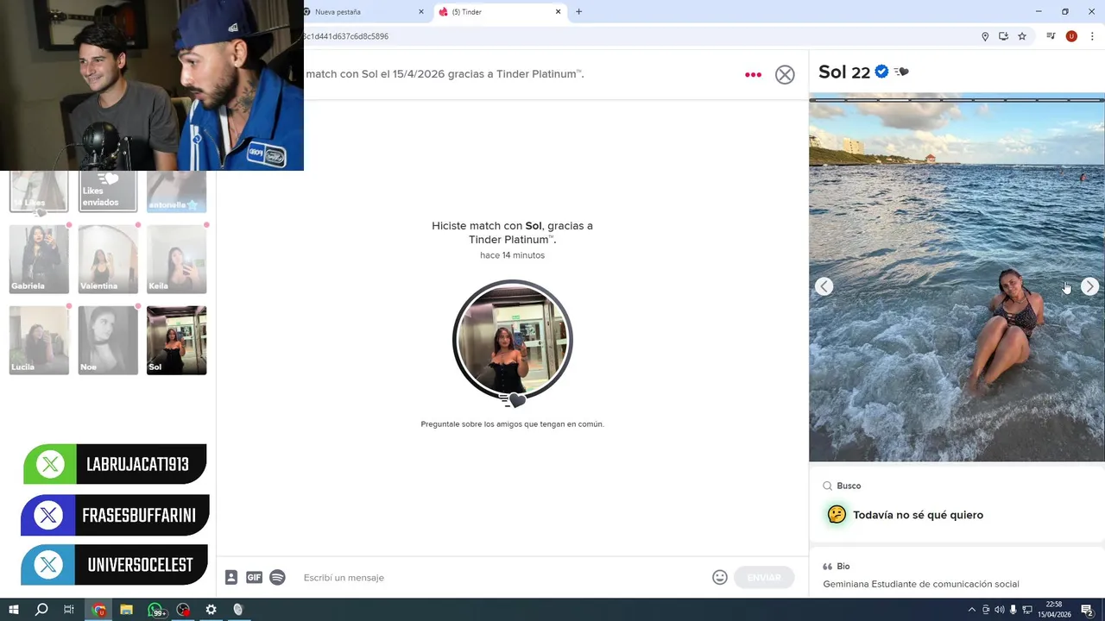Open the Valentina match thumbnail

pyautogui.click(x=108, y=259)
